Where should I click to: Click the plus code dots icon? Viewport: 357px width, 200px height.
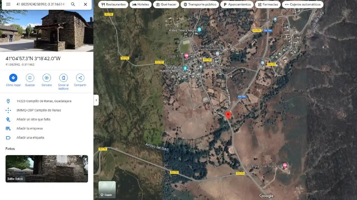pyautogui.click(x=8, y=110)
